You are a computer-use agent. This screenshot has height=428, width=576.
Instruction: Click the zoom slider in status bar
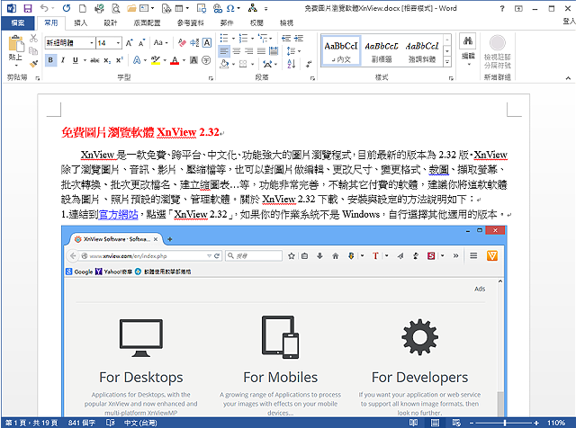(505, 423)
